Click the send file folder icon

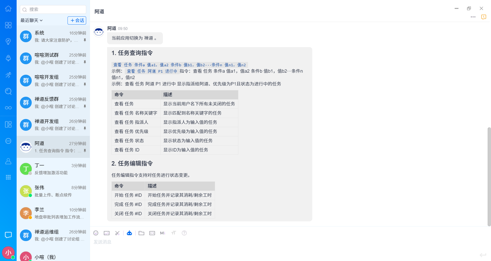[141, 233]
